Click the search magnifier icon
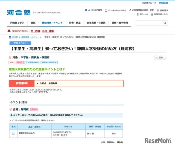Screen dimensions: 175x147 click(x=165, y=23)
